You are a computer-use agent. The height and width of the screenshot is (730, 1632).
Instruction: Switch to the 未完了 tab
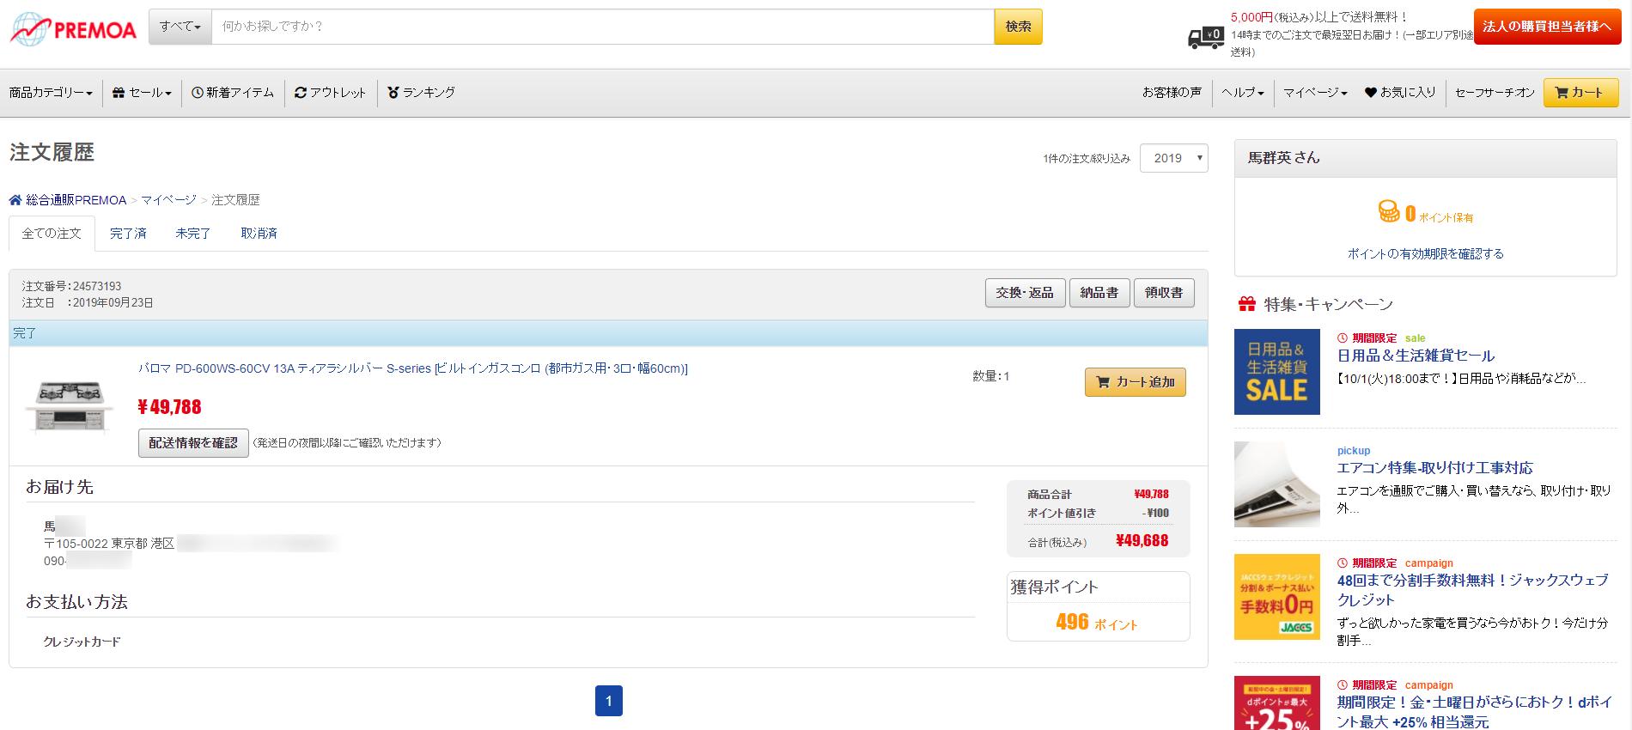pos(193,234)
